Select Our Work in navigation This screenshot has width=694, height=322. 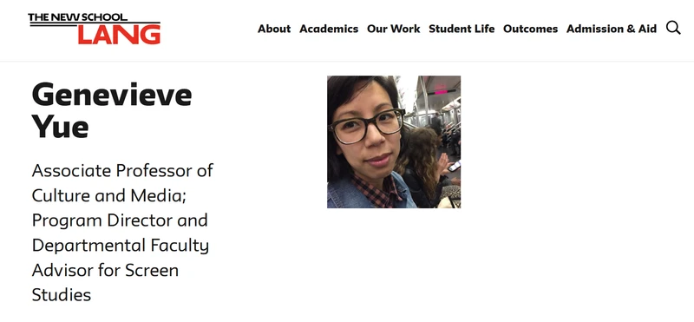pos(394,29)
